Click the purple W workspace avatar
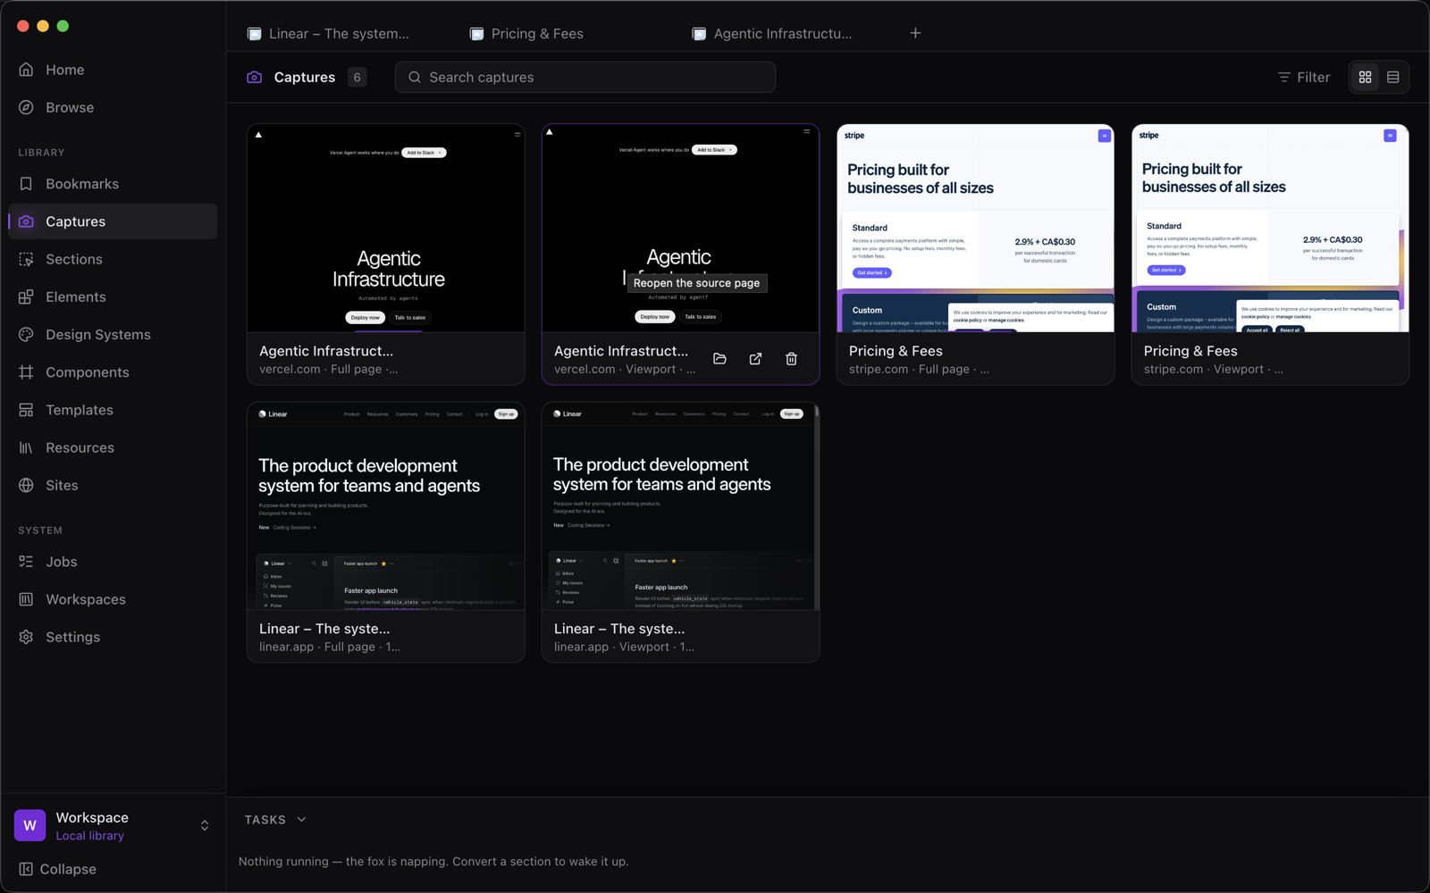 point(29,825)
